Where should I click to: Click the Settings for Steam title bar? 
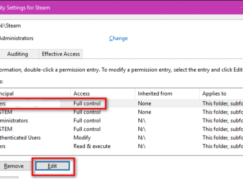(25, 7)
